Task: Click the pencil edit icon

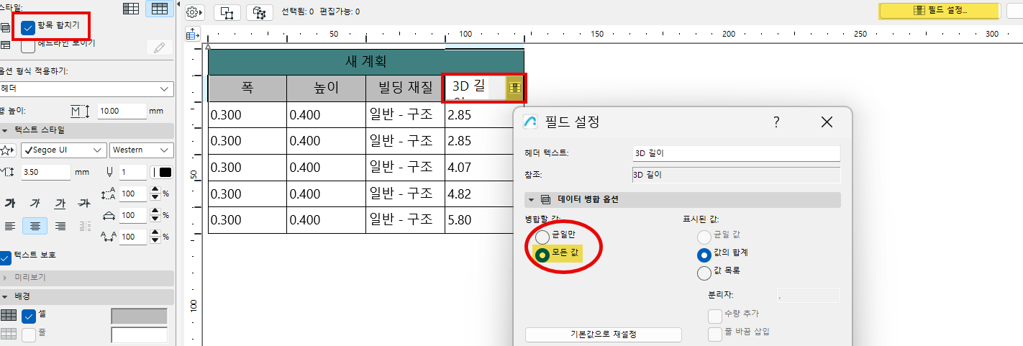Action: 159,47
